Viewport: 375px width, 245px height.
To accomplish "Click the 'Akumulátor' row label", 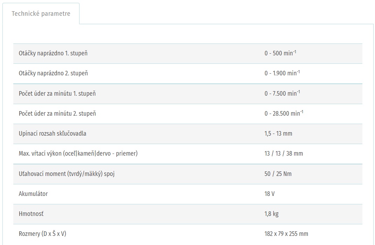I will pos(33,194).
